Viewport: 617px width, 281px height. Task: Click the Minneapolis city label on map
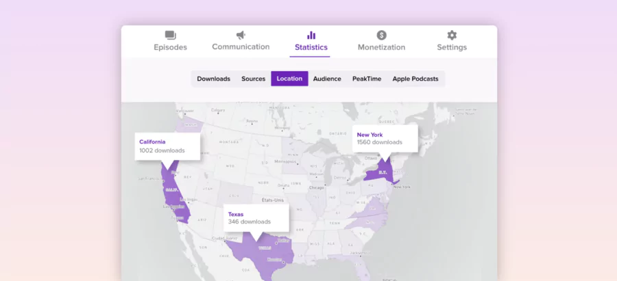coord(285,161)
